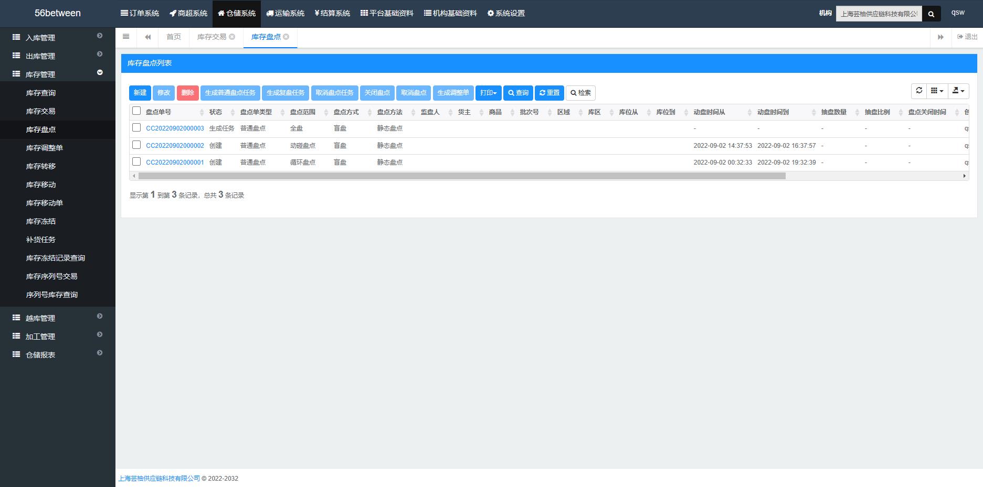Move tabs forward with the double-right arrow

point(940,37)
